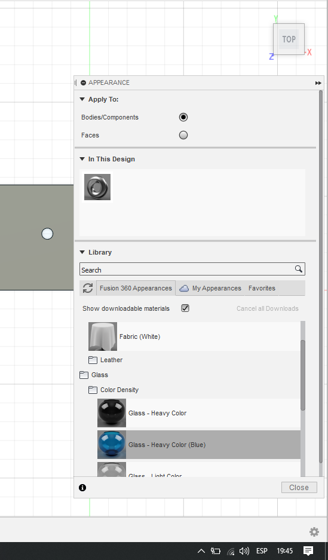Click the Fabric (White) label text
Image resolution: width=328 pixels, height=560 pixels.
[140, 336]
